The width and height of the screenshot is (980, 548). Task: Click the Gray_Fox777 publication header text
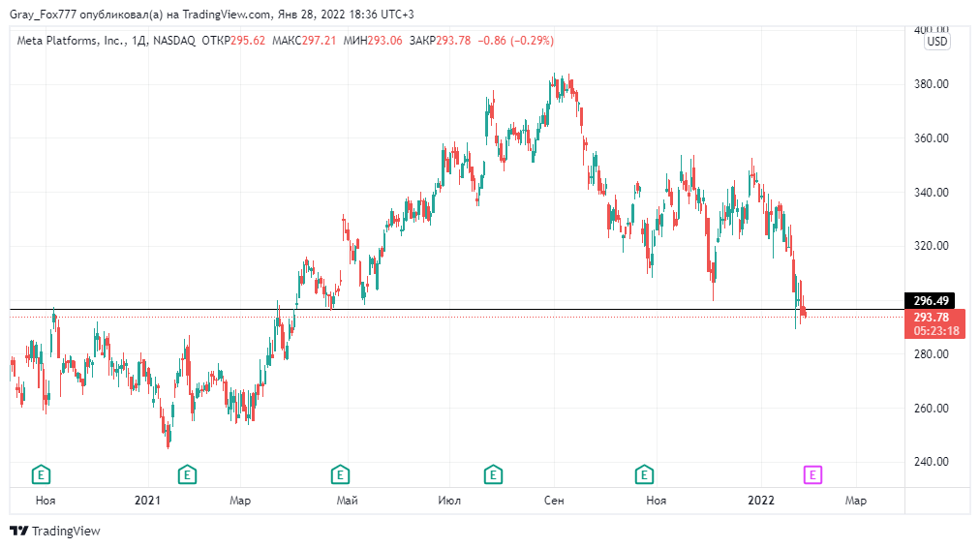pyautogui.click(x=212, y=15)
